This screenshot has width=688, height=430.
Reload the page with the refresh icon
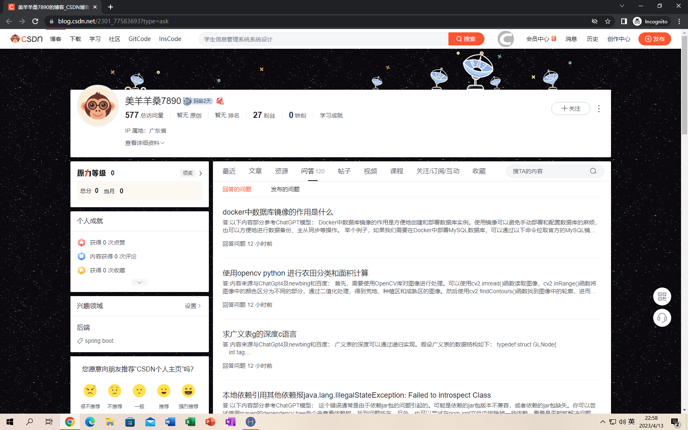click(x=35, y=21)
